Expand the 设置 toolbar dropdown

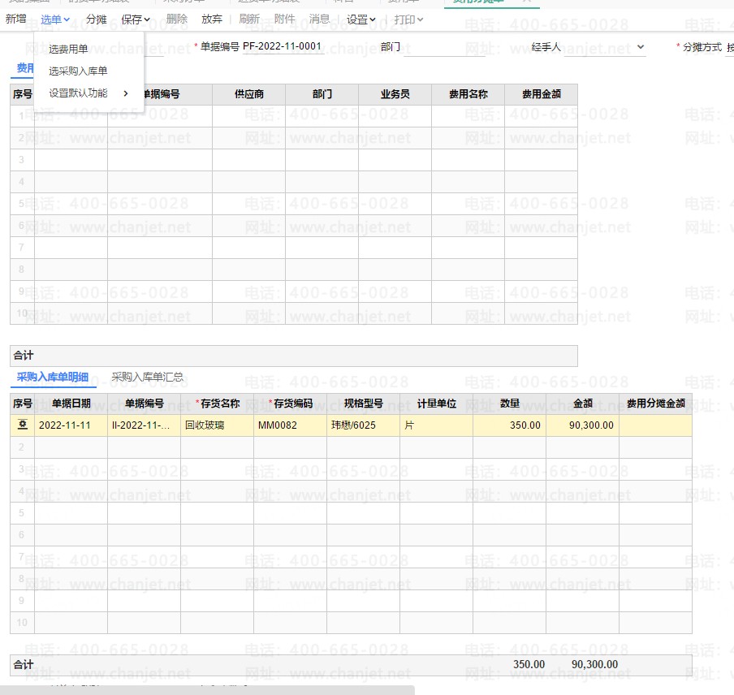(x=361, y=19)
